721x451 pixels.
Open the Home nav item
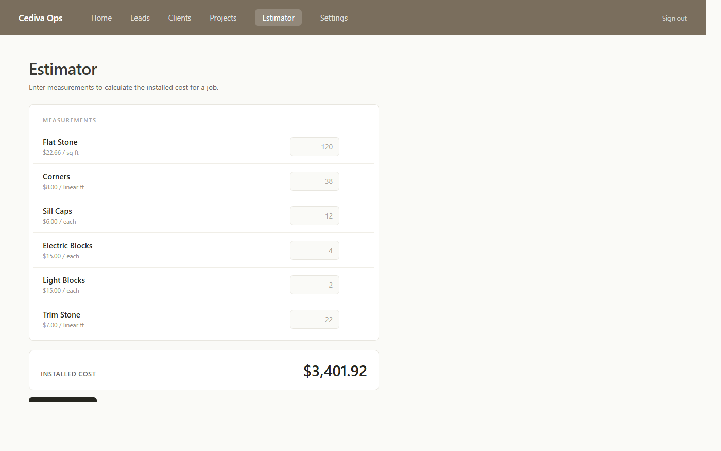click(x=101, y=18)
